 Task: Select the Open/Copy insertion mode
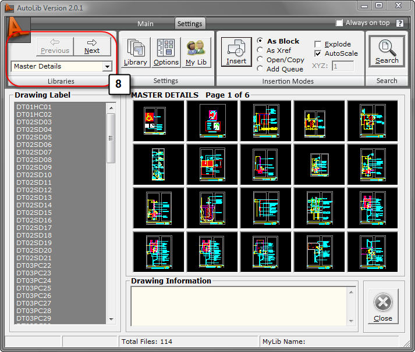click(x=281, y=60)
